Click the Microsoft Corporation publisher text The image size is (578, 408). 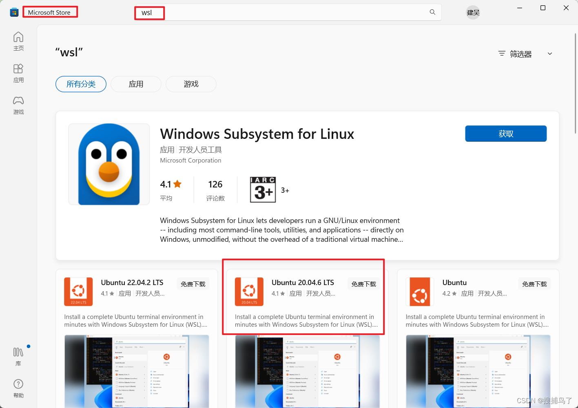[x=190, y=161]
